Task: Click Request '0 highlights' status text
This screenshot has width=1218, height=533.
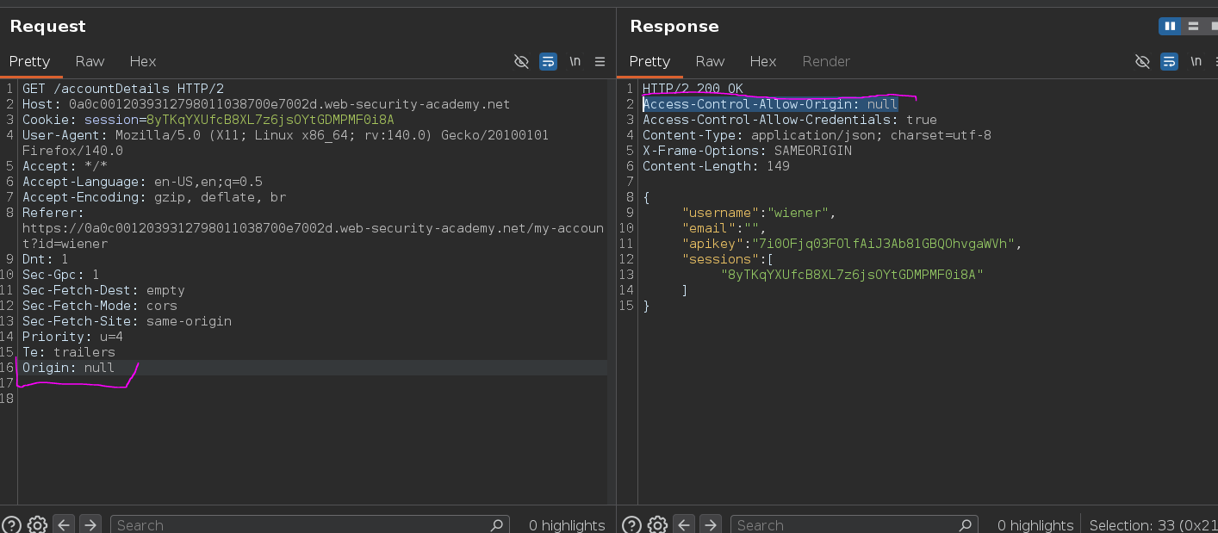Action: coord(567,524)
